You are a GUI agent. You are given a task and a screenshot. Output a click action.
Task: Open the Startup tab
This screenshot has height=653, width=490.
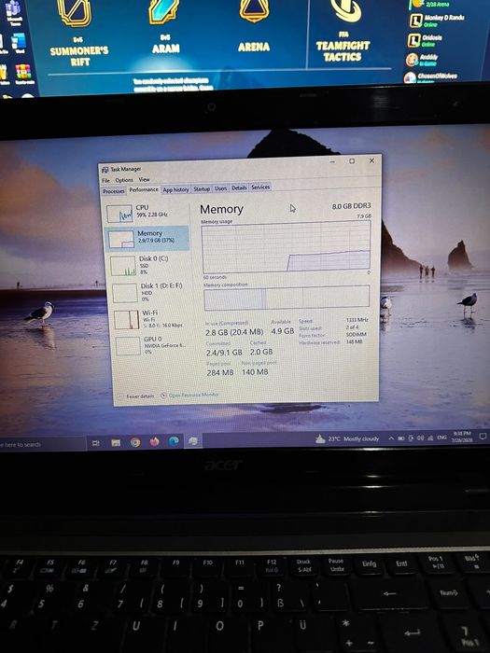tap(202, 188)
